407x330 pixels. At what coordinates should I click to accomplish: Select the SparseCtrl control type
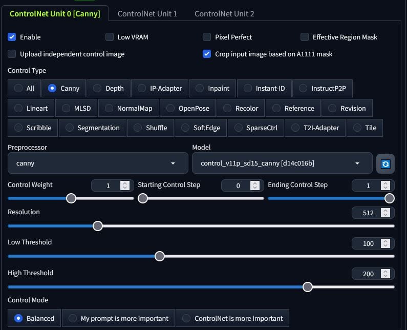click(x=255, y=128)
